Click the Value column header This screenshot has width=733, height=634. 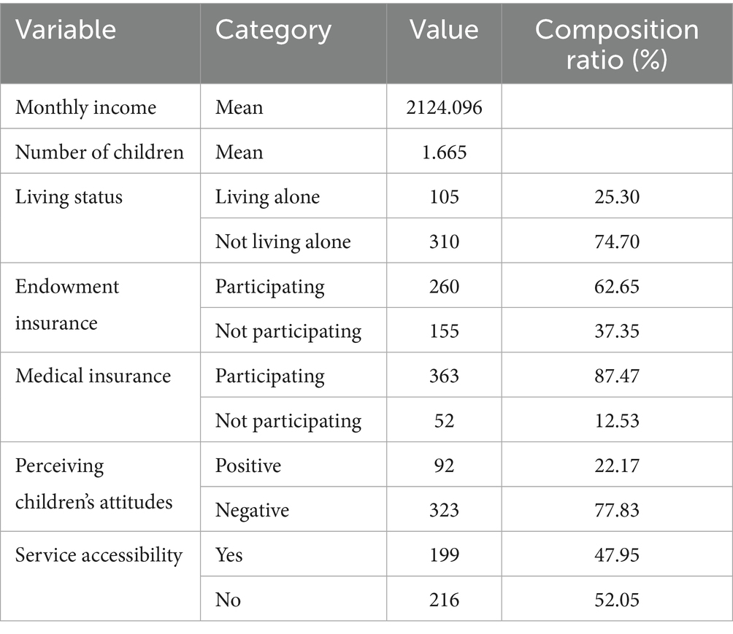coord(444,30)
